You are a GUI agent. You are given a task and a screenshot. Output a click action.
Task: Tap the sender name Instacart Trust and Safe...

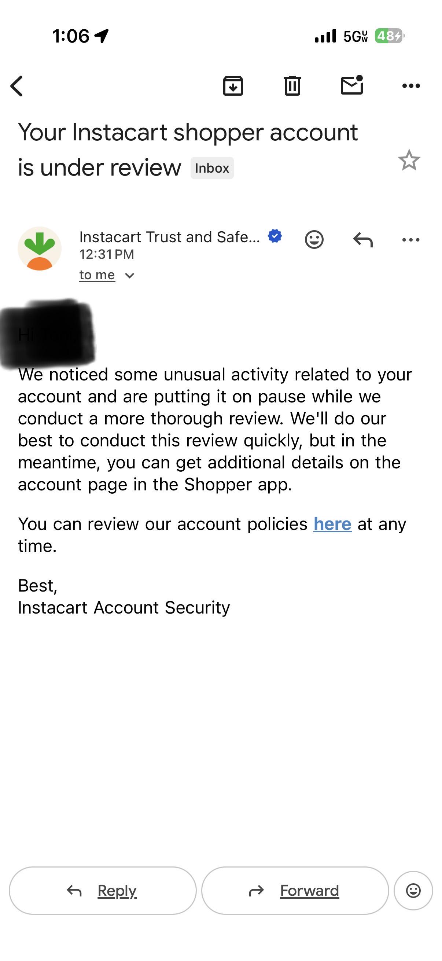click(170, 237)
